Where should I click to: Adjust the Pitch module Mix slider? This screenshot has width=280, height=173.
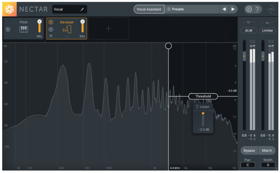pos(40,26)
